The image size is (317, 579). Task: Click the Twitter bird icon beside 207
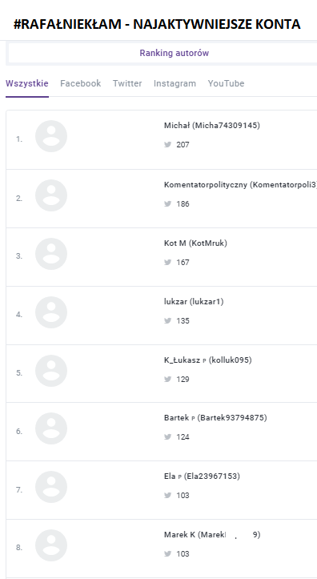tap(168, 144)
